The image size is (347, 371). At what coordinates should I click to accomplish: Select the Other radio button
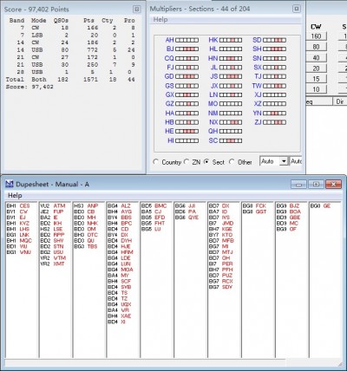(232, 162)
